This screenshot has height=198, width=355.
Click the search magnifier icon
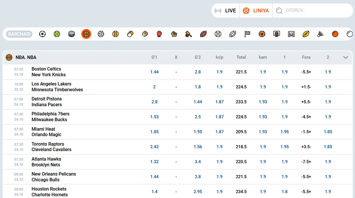pos(279,11)
